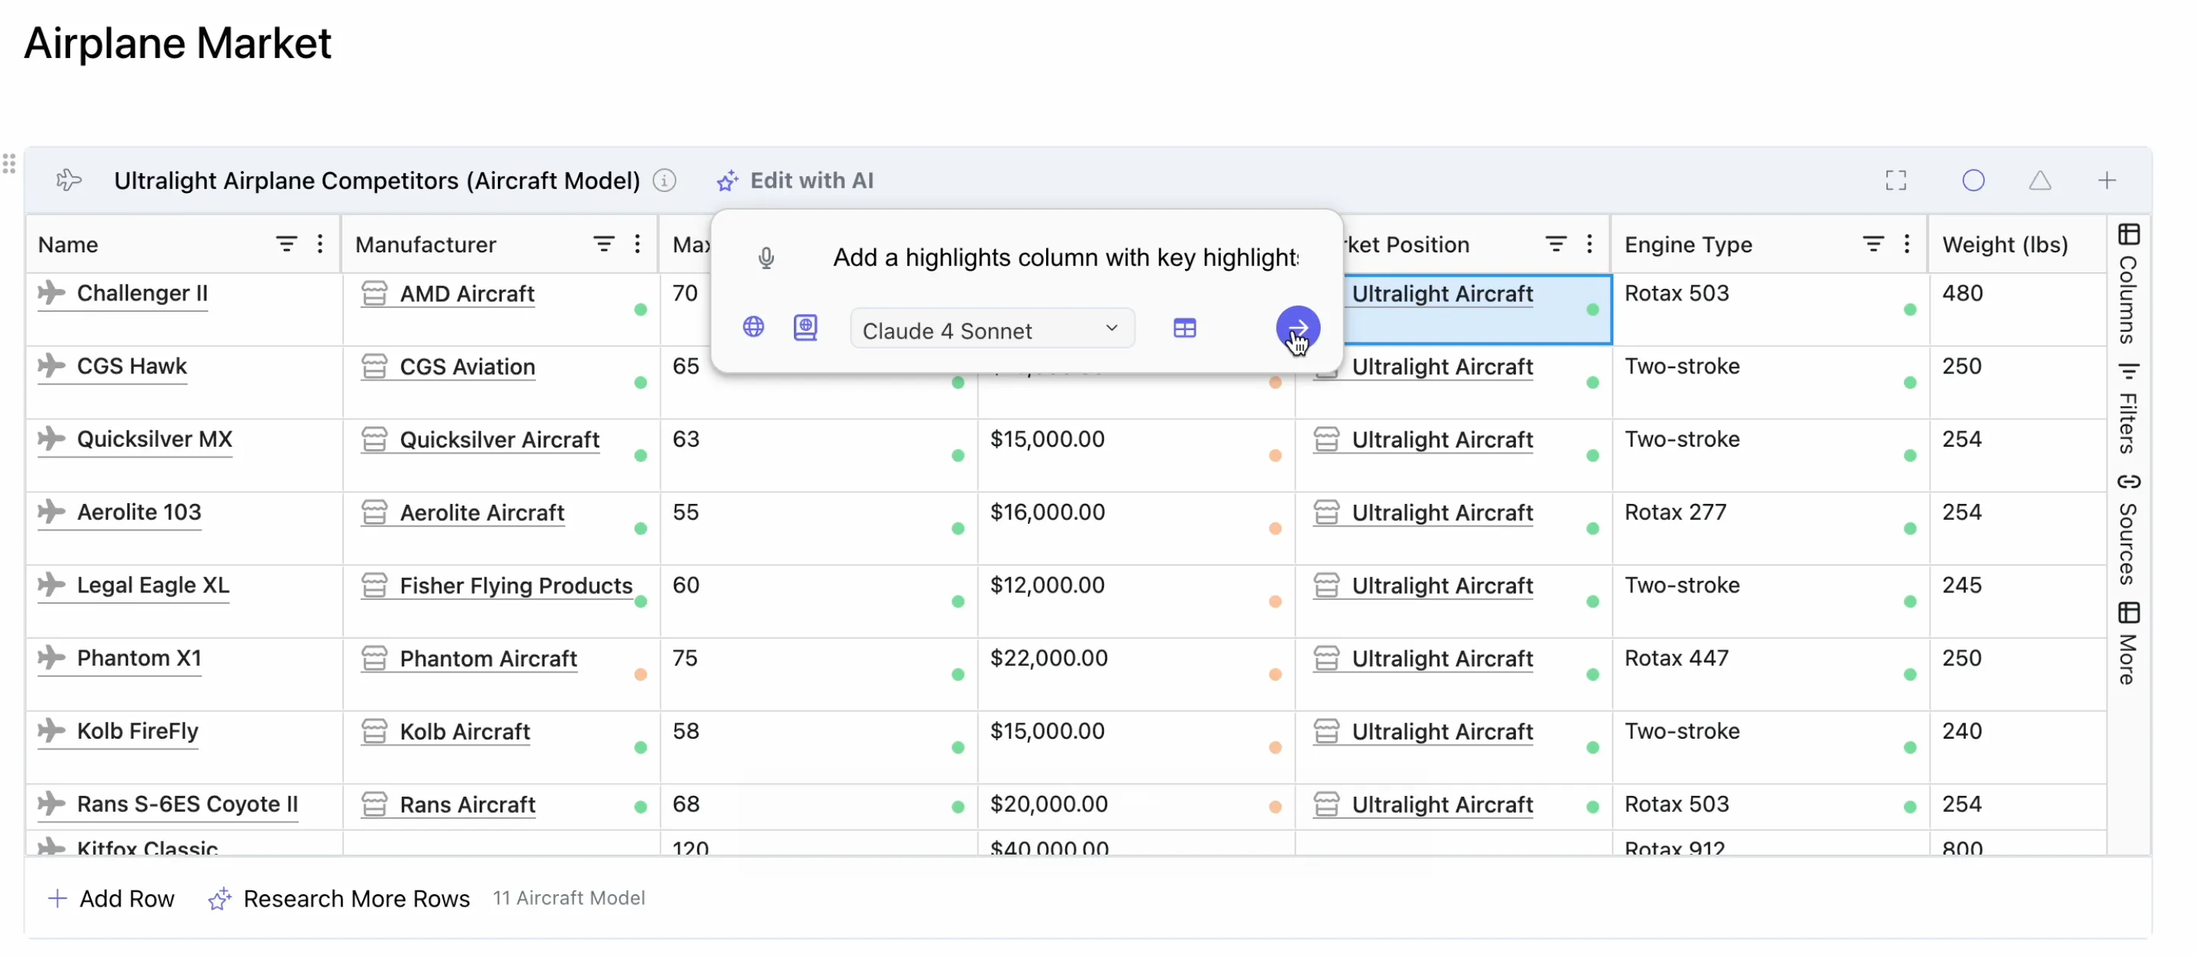Image resolution: width=2196 pixels, height=956 pixels.
Task: Click the Edit with AI menu option
Action: 795,180
